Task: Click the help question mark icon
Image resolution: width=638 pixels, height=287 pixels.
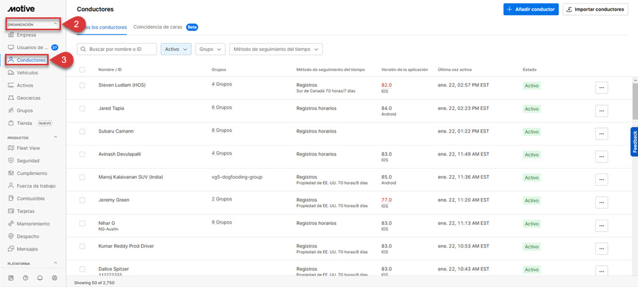Action: coord(26,278)
